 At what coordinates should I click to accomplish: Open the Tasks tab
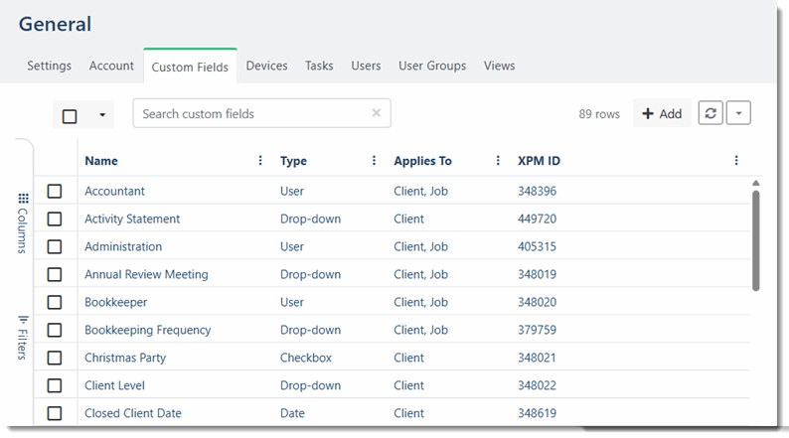click(x=319, y=66)
